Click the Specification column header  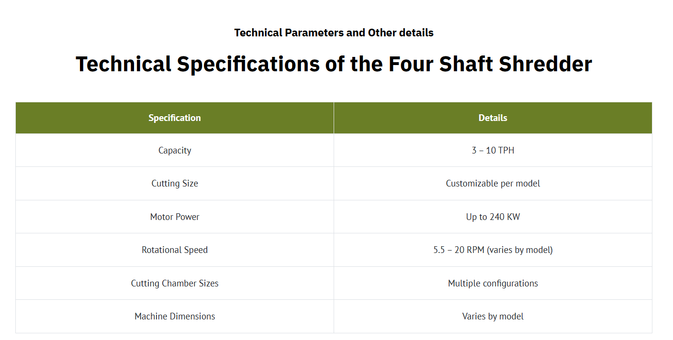pyautogui.click(x=175, y=118)
